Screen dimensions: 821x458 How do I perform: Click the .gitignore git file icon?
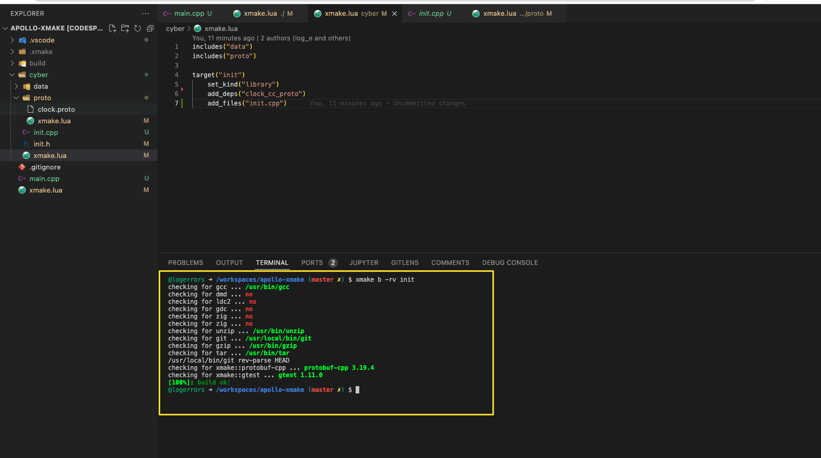point(22,167)
